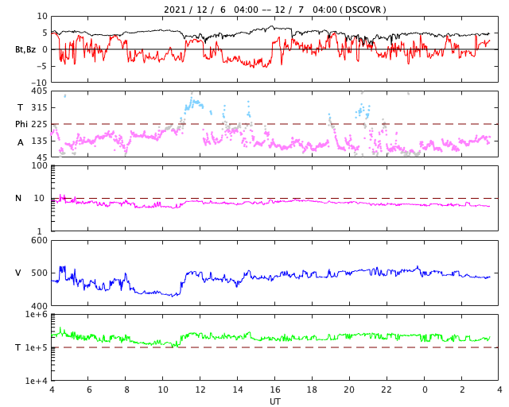This screenshot has height=407, width=509.
Task: Click the '135' tick on Phi axis
Action: click(39, 141)
